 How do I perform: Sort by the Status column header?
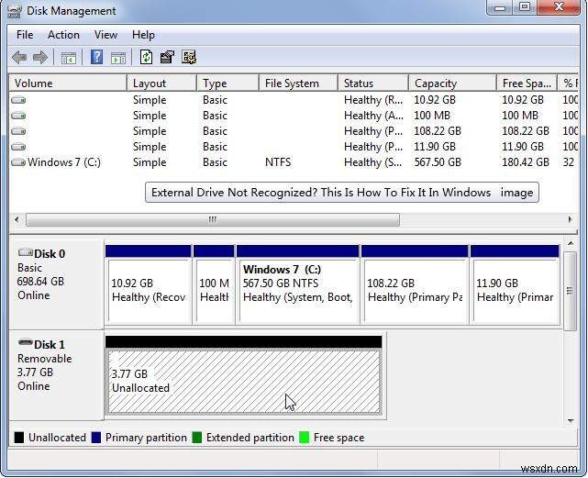tap(373, 83)
